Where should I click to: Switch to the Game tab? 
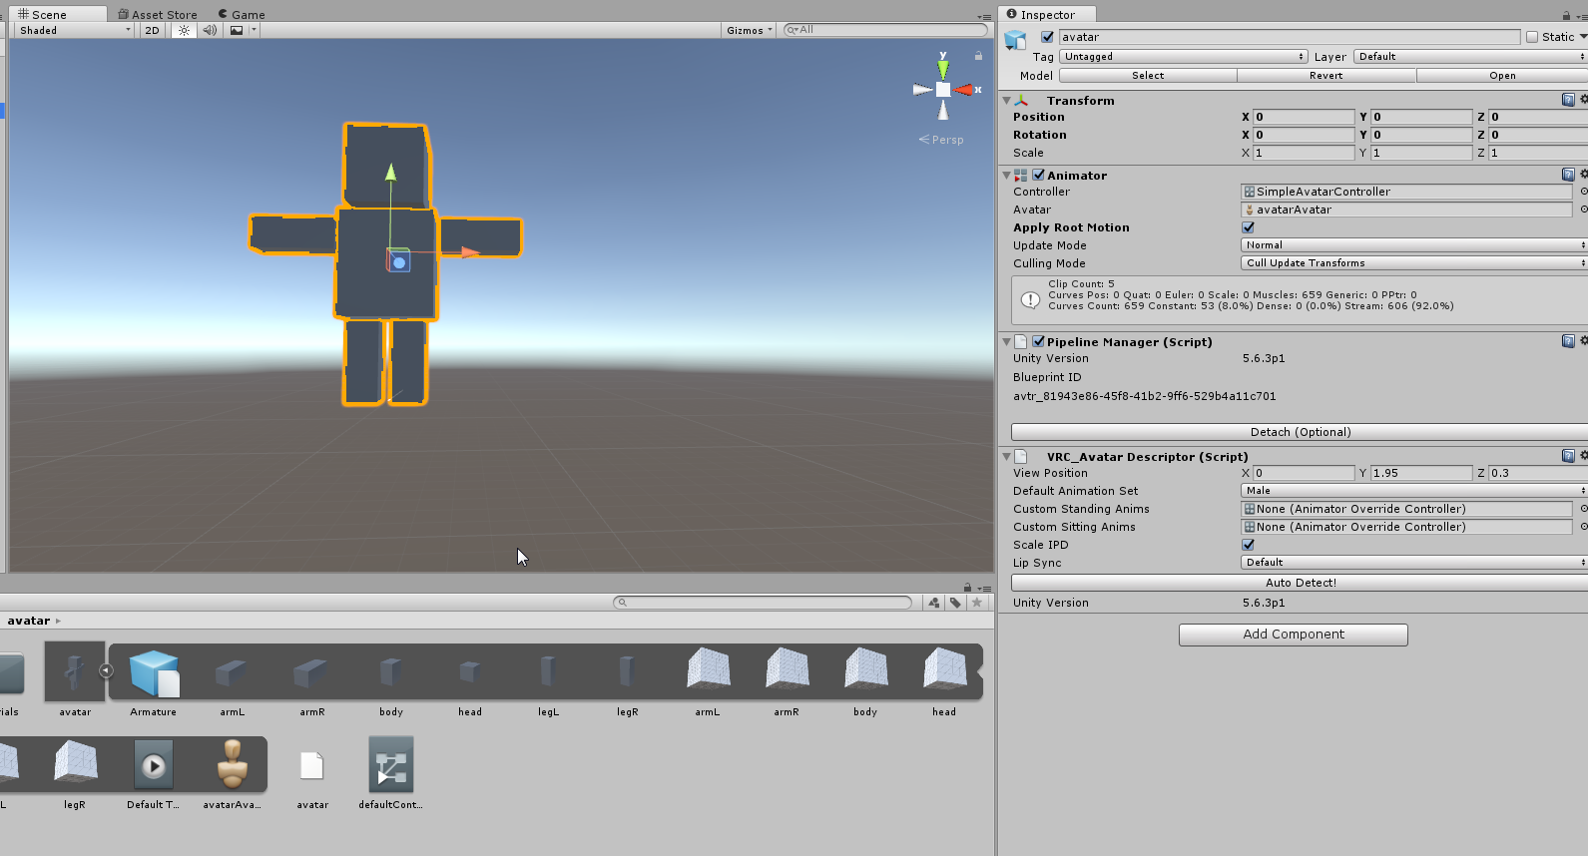(242, 14)
